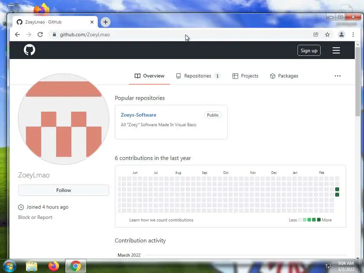Select the ZoeyLmao · GitHub browser tab
The height and width of the screenshot is (273, 364).
[55, 22]
